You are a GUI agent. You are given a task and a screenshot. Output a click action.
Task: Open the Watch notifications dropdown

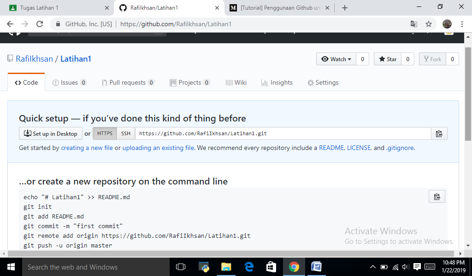click(x=336, y=59)
